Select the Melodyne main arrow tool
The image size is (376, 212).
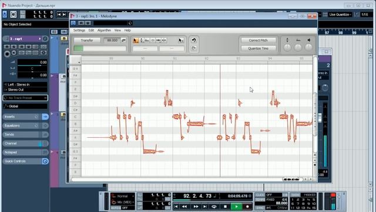pyautogui.click(x=136, y=41)
